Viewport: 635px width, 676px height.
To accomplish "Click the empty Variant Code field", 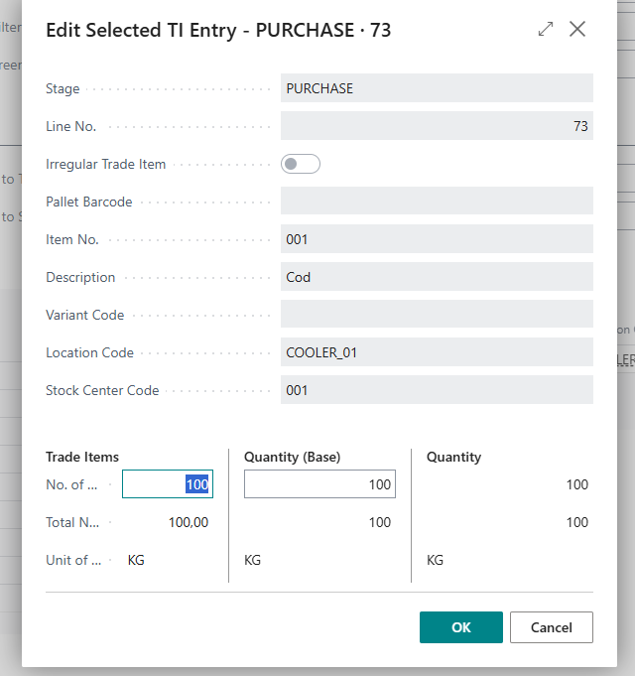I will 437,315.
